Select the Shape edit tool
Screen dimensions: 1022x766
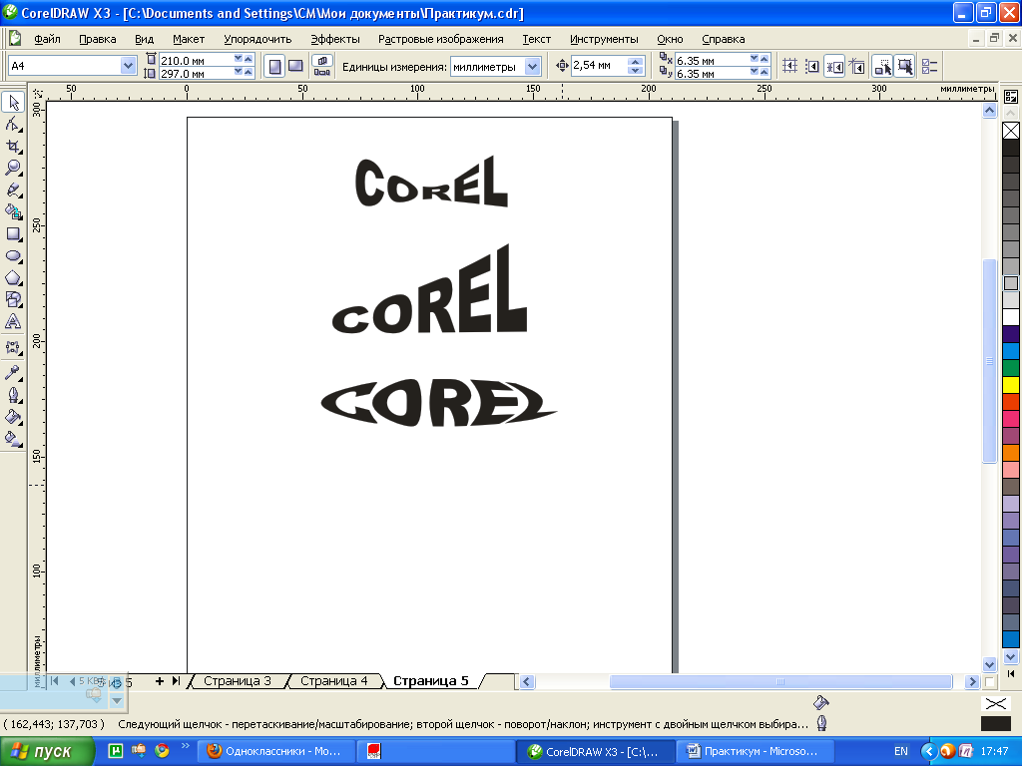(x=13, y=124)
